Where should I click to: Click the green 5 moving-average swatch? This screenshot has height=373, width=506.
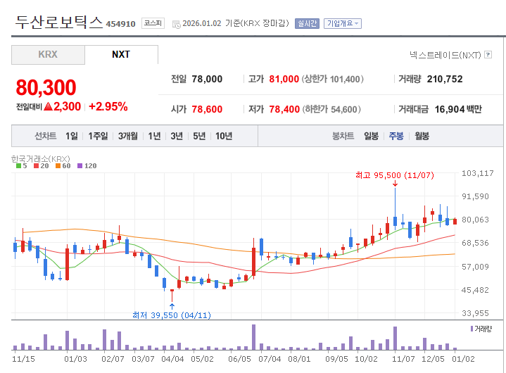[x=19, y=166]
